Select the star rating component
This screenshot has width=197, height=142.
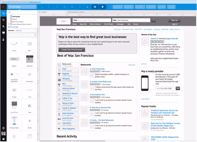click(x=14, y=136)
